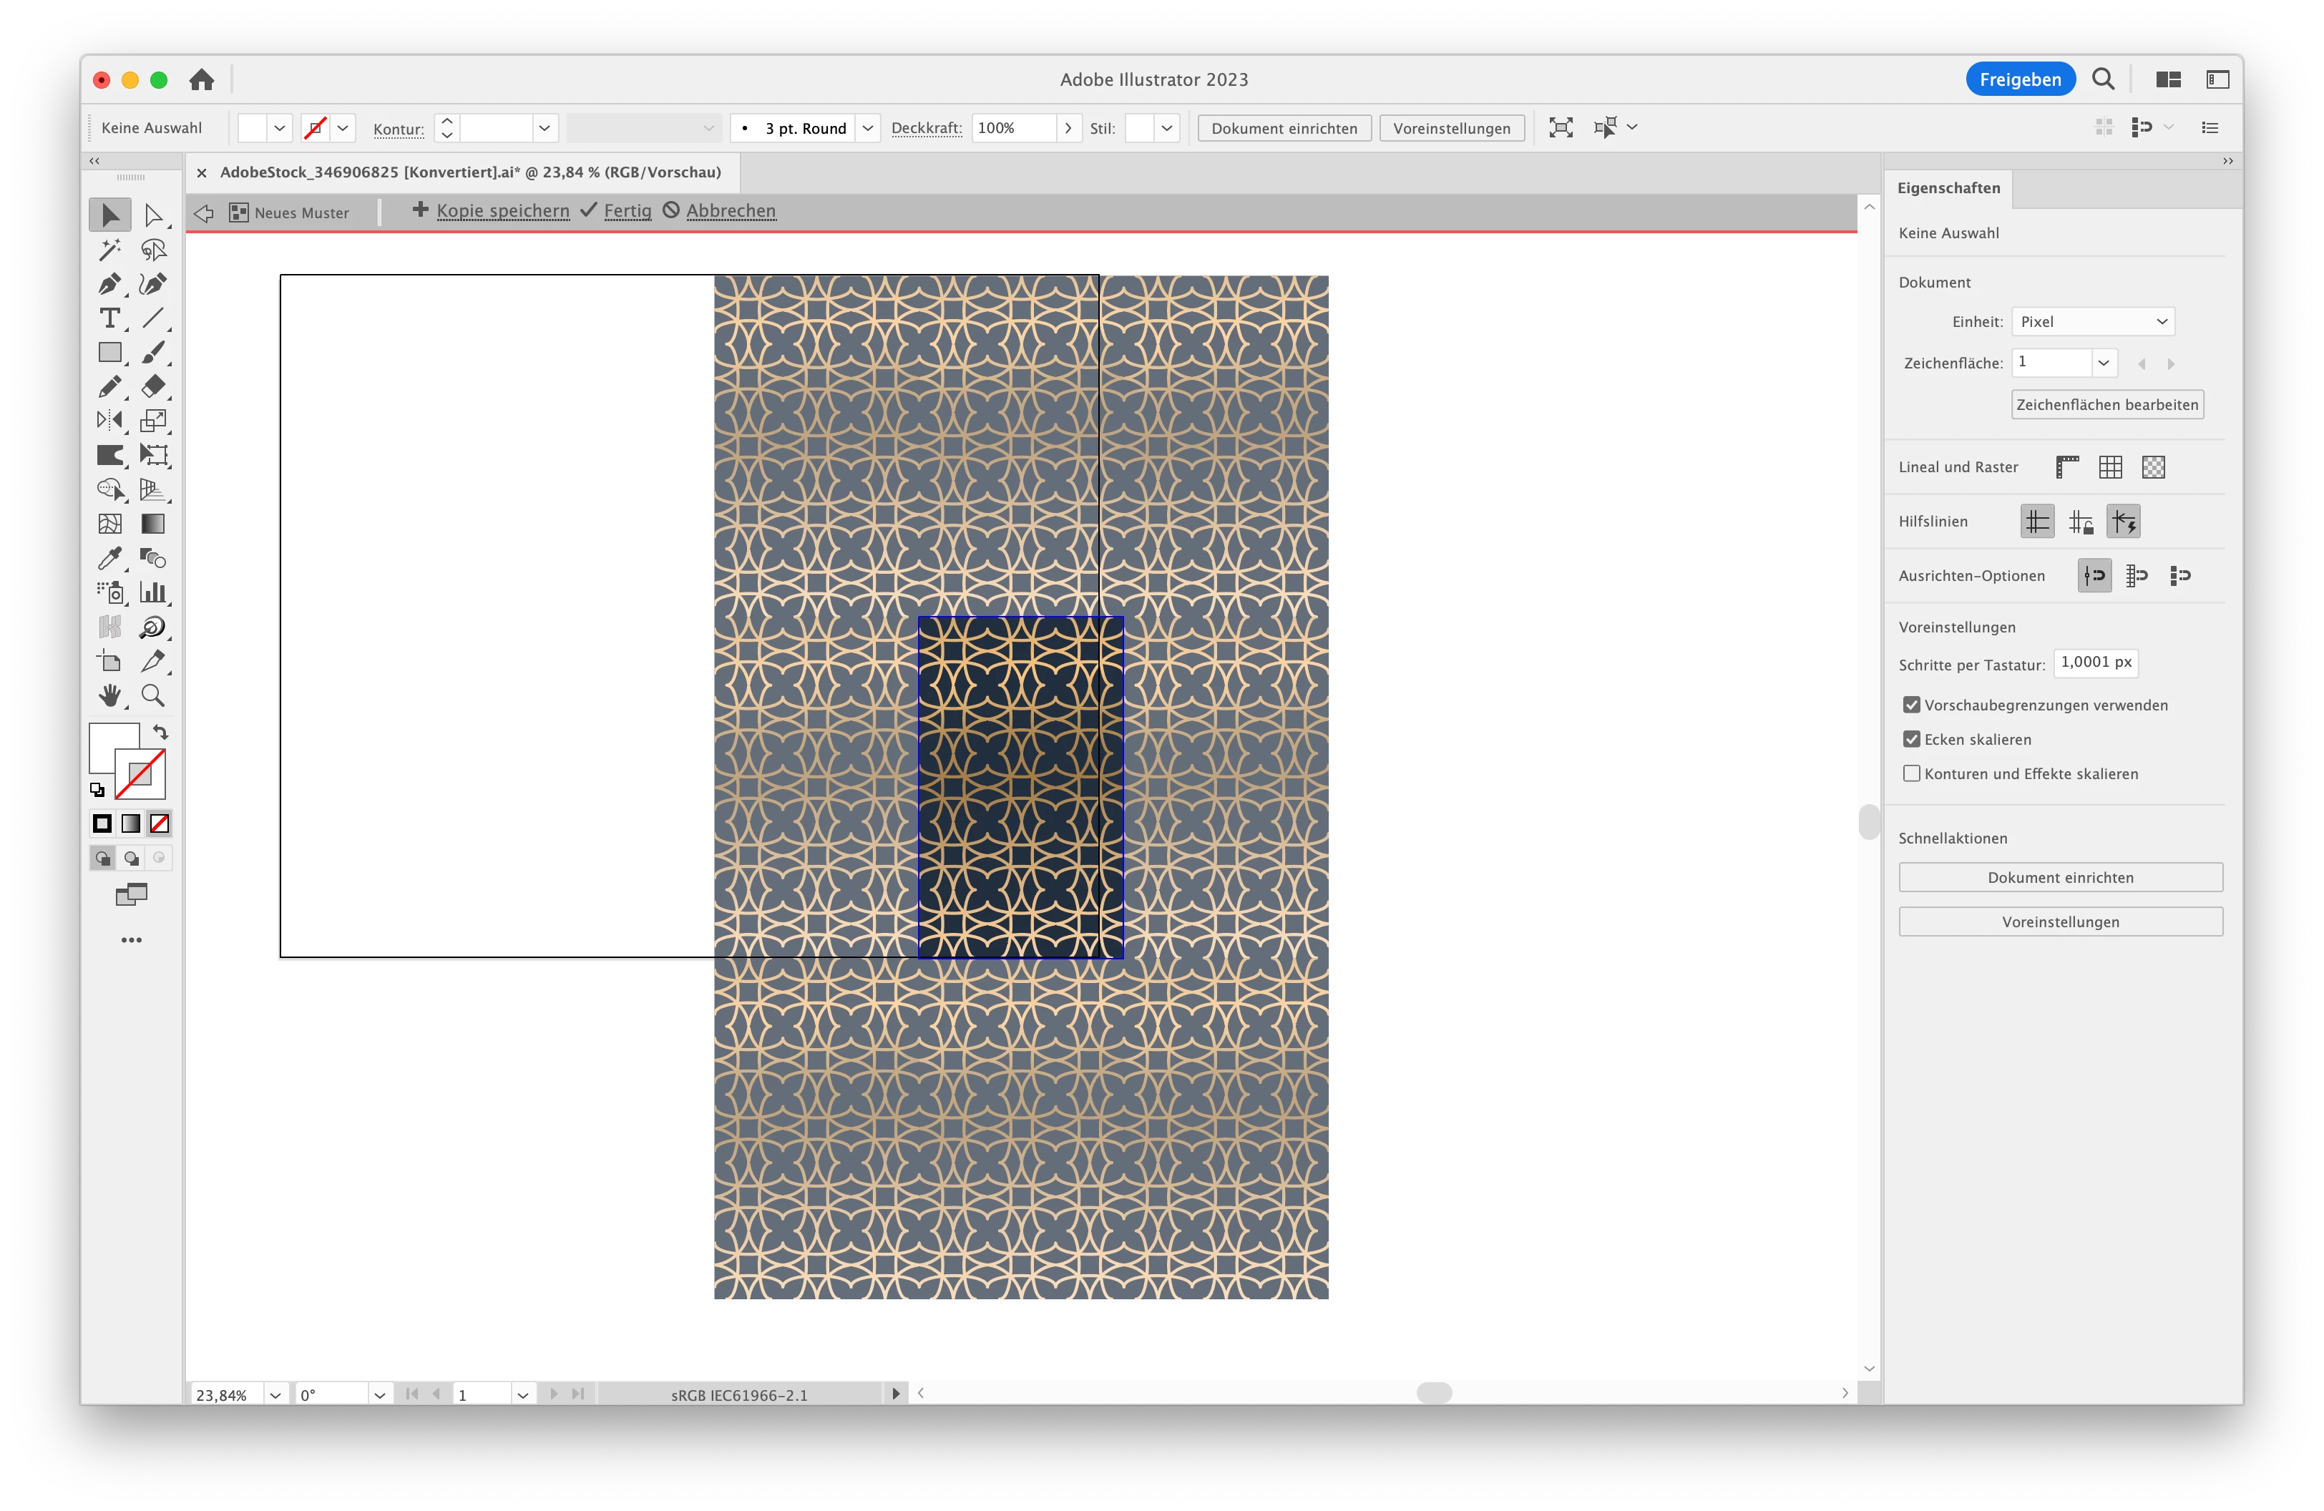
Task: Expand the Zeichenfläche number dropdown
Action: 2104,363
